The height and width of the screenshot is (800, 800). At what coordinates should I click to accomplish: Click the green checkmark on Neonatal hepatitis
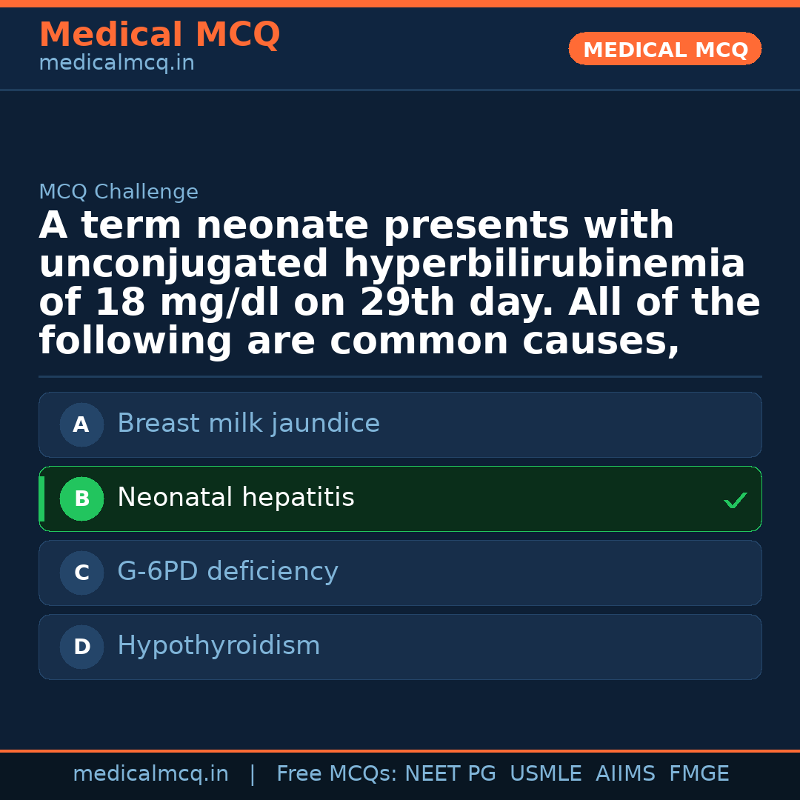pos(735,501)
